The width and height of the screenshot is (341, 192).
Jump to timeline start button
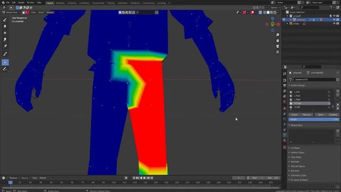click(134, 178)
